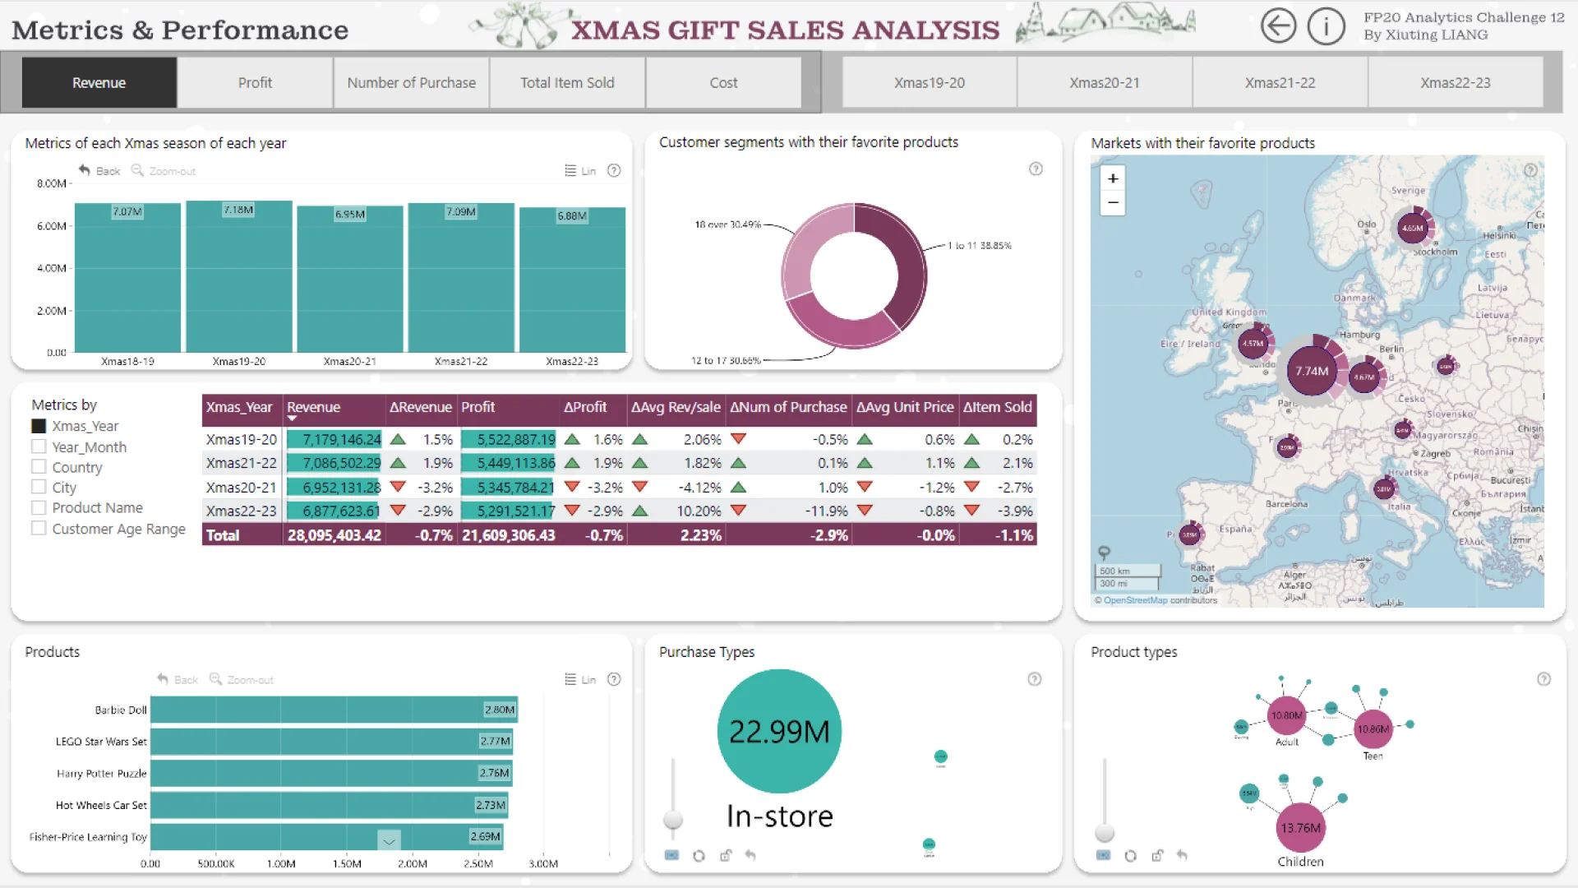Check the Year_Month checkbox
Screen dimensions: 1578x888
click(39, 446)
